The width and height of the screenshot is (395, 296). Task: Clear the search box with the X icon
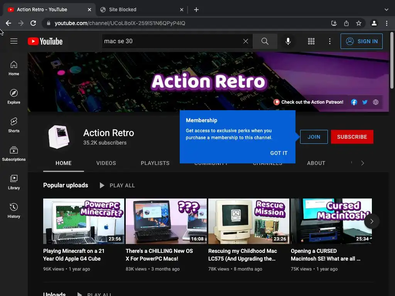tap(246, 41)
